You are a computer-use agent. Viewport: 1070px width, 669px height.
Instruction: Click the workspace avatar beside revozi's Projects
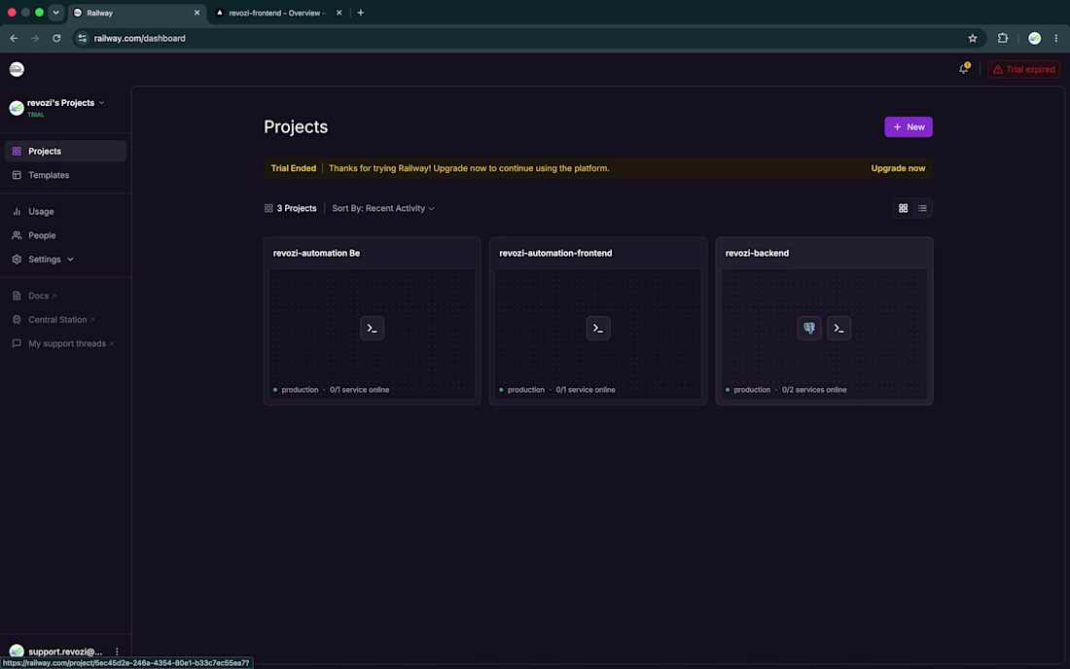click(17, 108)
